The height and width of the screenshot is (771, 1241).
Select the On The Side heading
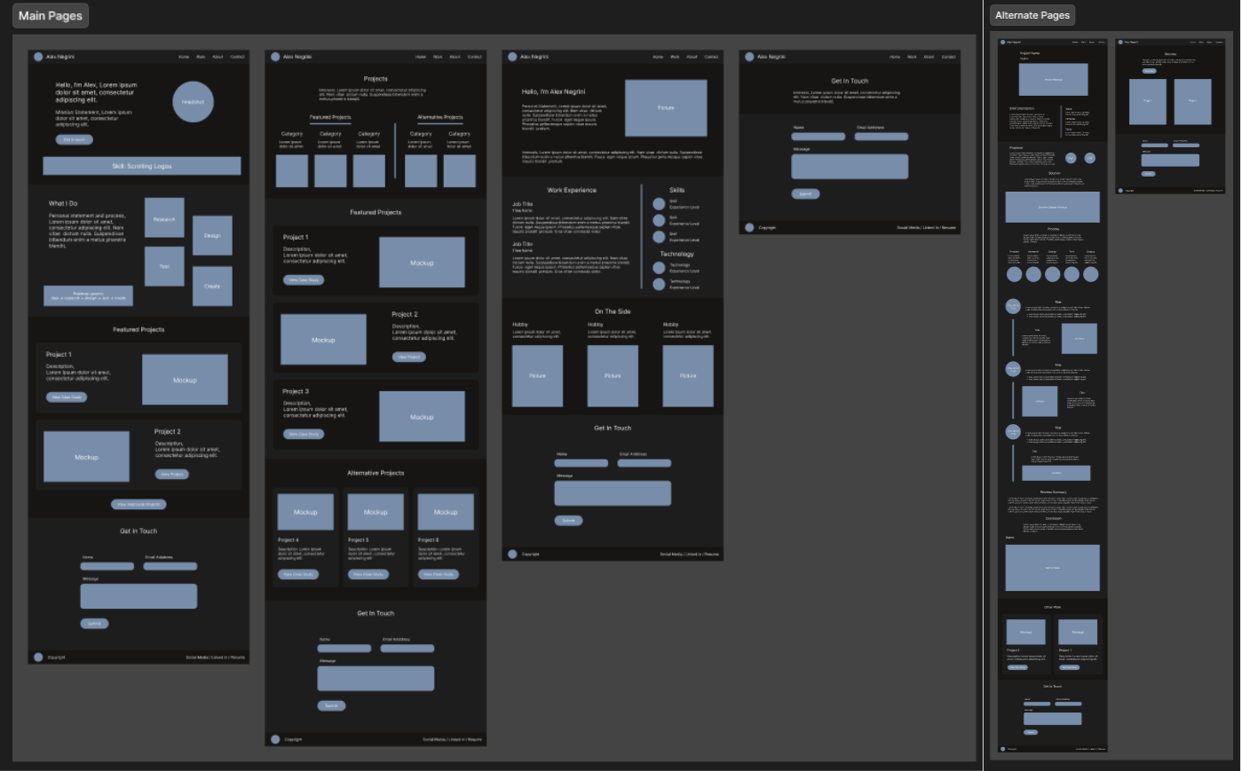[x=613, y=311]
